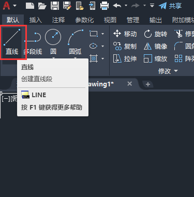This screenshot has width=194, height=197.
Task: Open the 注释 ribbon tab
Action: point(58,20)
